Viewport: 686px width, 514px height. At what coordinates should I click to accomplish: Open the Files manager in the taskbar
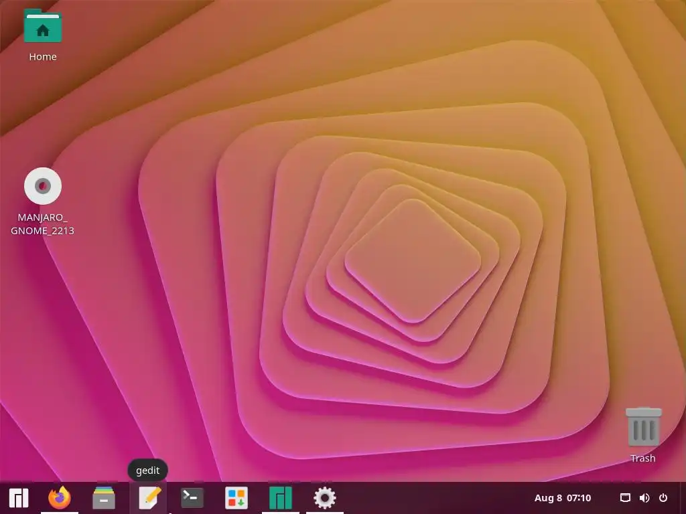pos(104,498)
